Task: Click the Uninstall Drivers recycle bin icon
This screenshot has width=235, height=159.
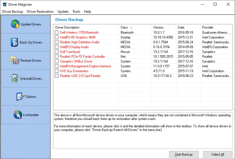Action: click(14, 78)
